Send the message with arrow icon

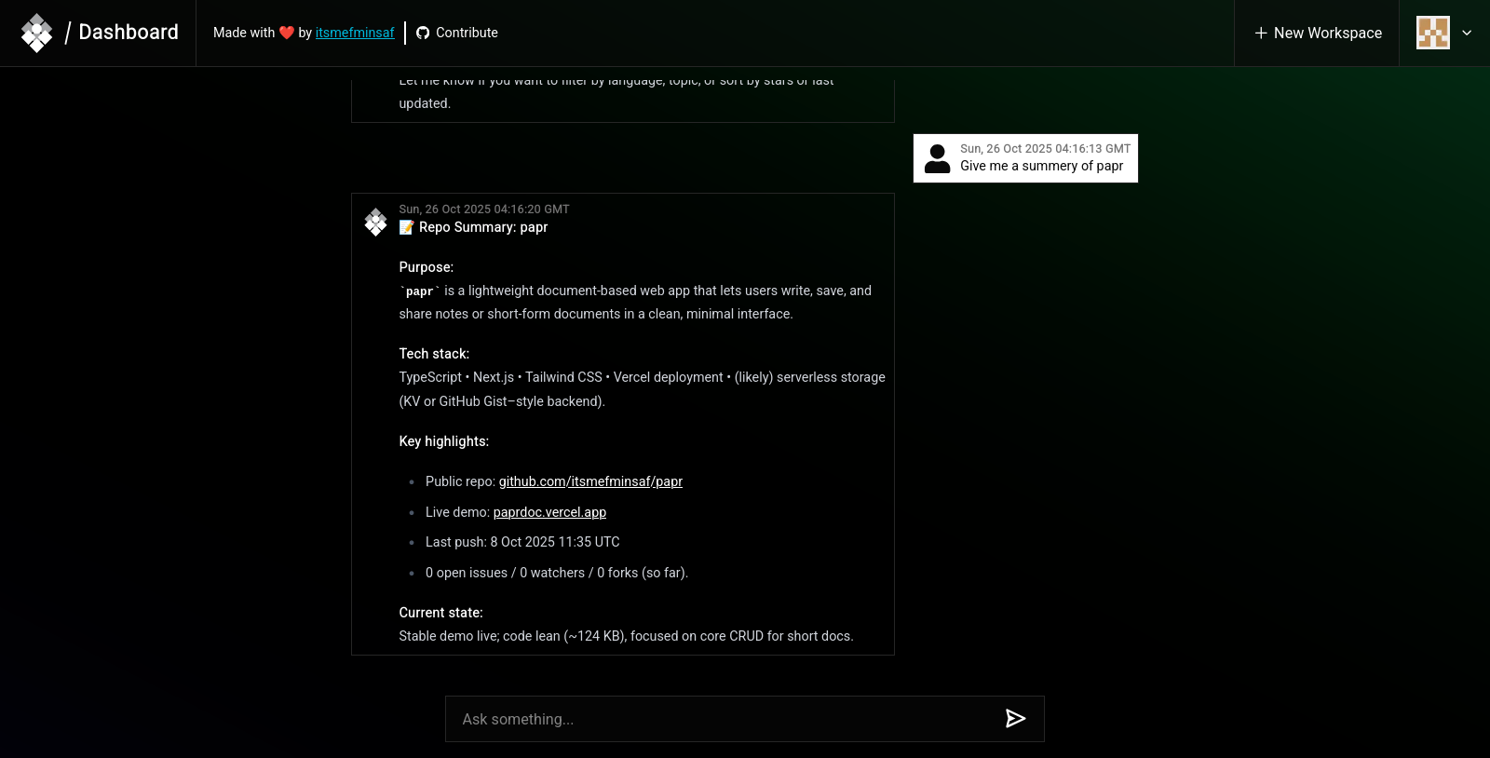[1015, 718]
